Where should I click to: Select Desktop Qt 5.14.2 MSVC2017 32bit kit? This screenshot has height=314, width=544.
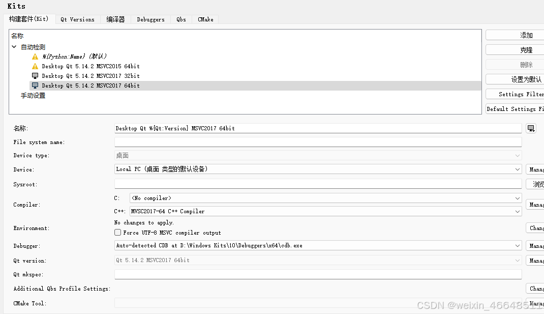coord(90,76)
